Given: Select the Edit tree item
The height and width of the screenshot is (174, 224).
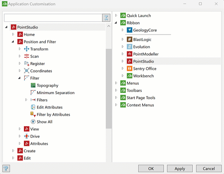Looking at the screenshot, I should pyautogui.click(x=27, y=158).
